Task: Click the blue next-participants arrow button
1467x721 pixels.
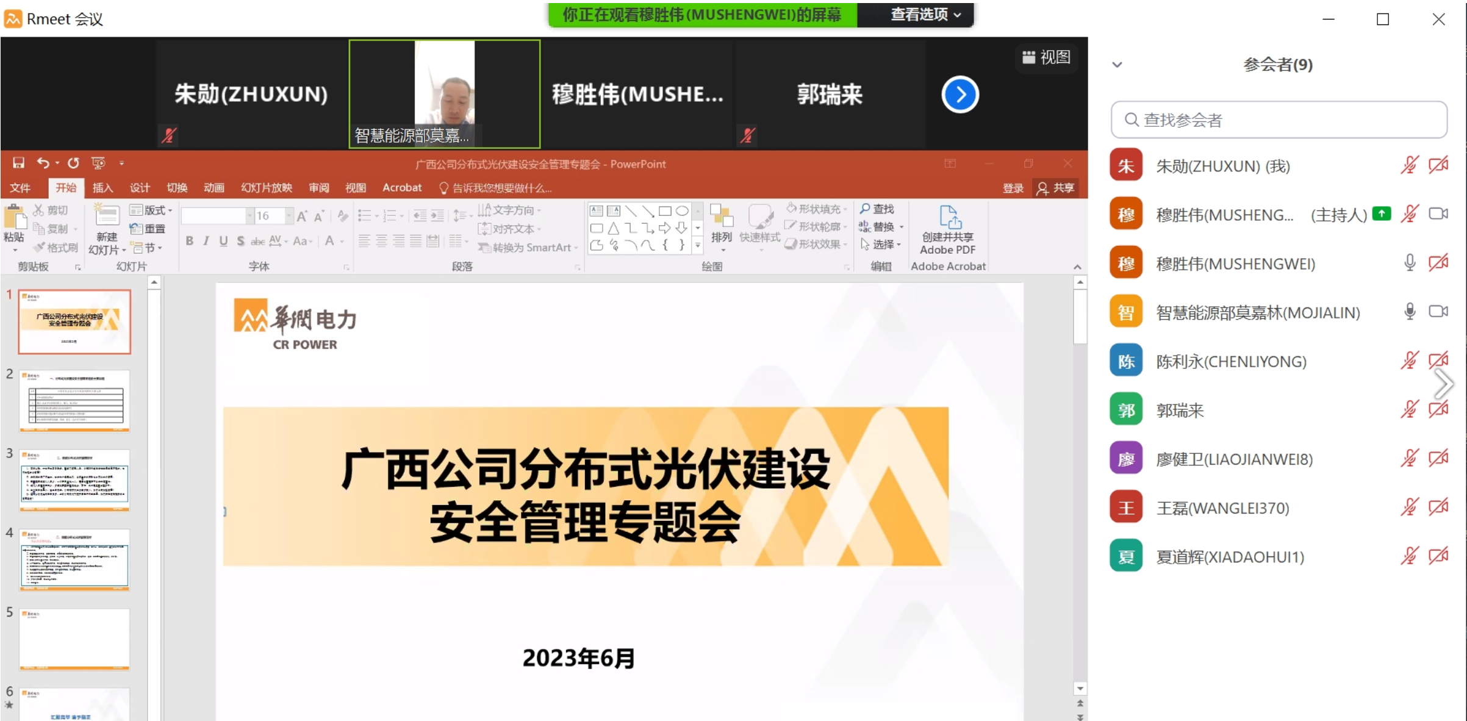Action: (x=959, y=95)
